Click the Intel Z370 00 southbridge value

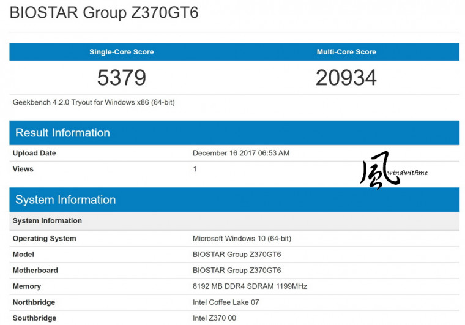(x=214, y=318)
